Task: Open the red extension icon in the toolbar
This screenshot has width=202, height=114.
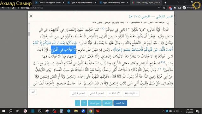Action: click(170, 8)
